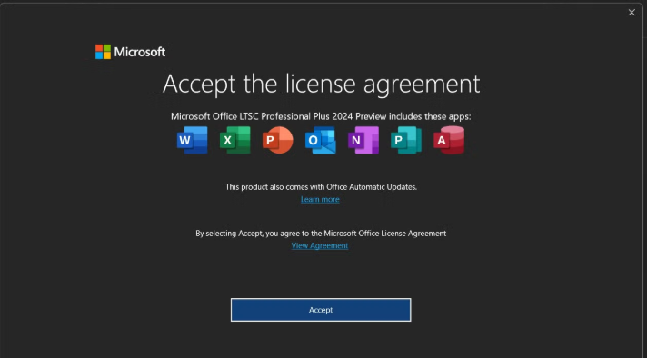Click the 'Microsoft Office LTSC Professional Plus 2024' line

tap(321, 116)
